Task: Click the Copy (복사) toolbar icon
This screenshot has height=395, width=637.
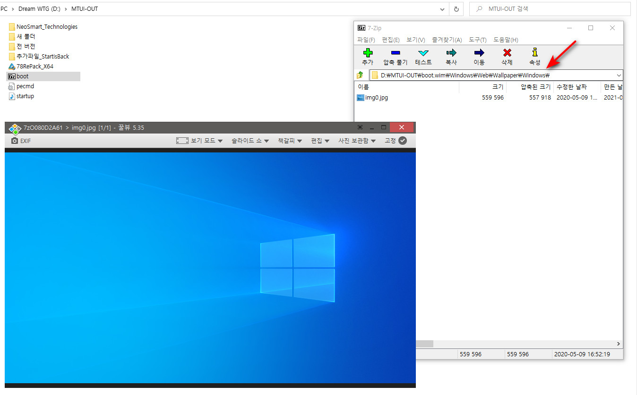Action: pos(451,52)
